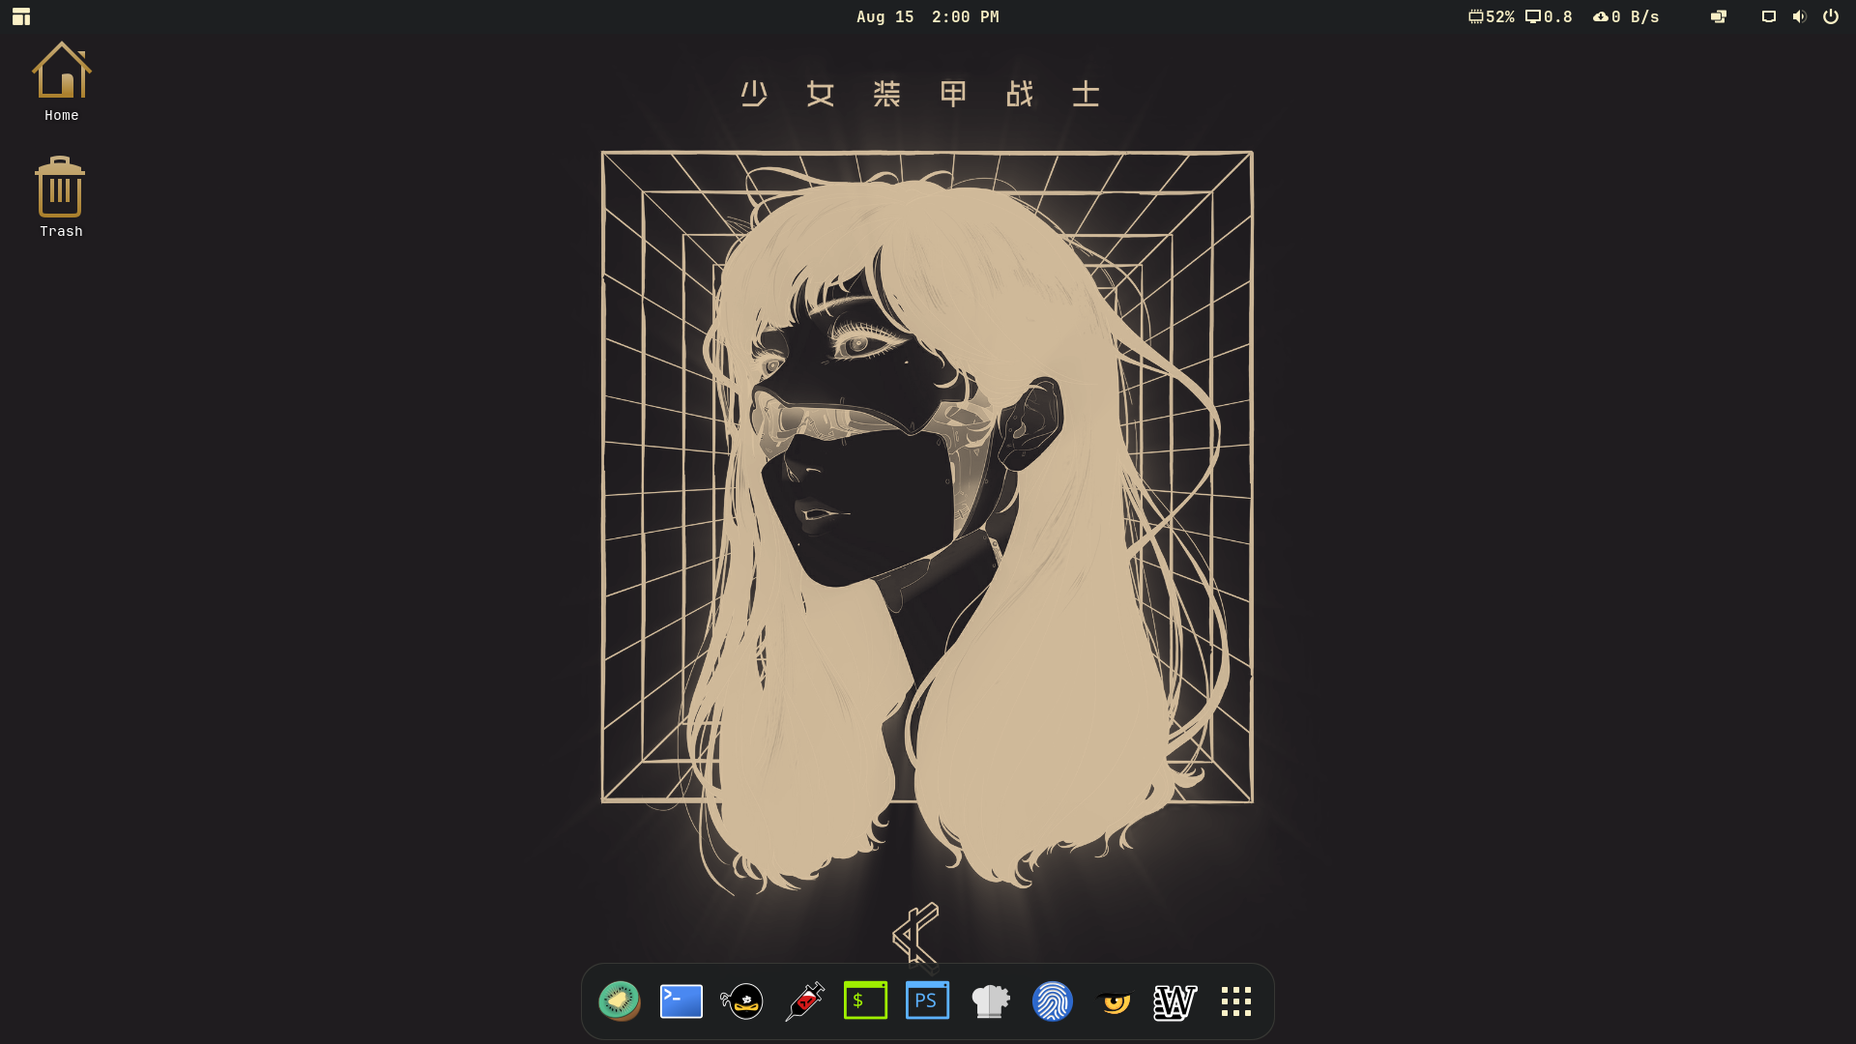The width and height of the screenshot is (1856, 1044).
Task: Select the ninja-themed app icon
Action: [742, 1001]
